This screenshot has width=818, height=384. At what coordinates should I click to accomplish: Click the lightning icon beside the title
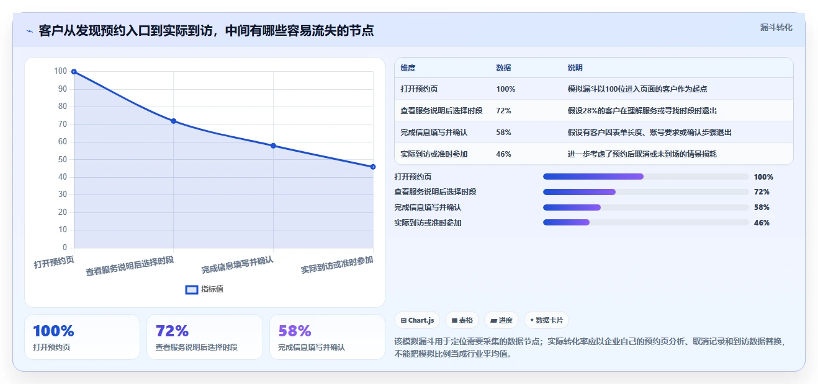pos(29,31)
